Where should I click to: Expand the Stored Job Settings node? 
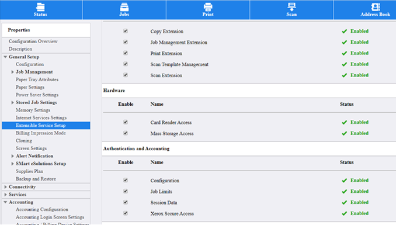click(x=12, y=103)
